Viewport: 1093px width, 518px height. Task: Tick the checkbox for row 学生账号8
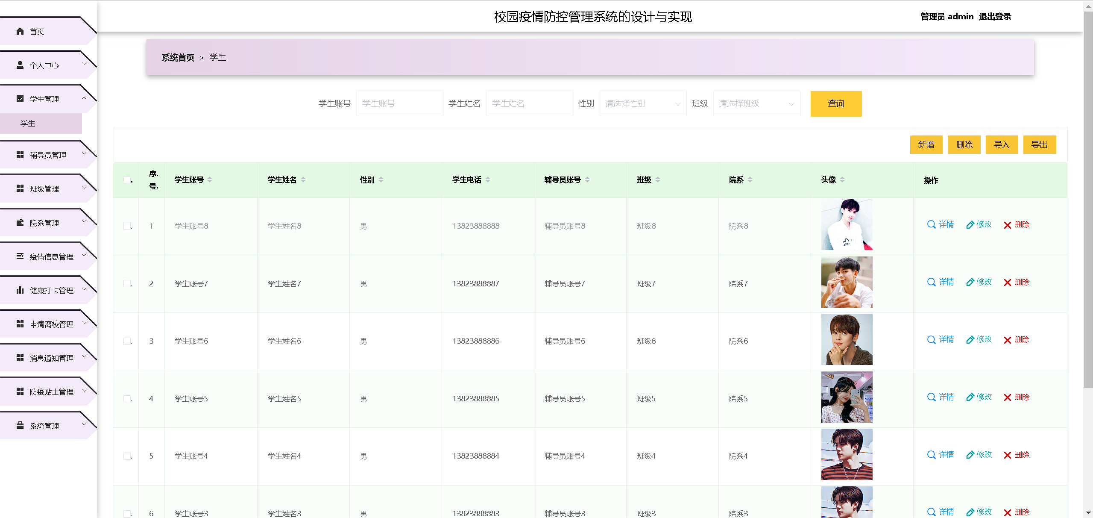(127, 226)
